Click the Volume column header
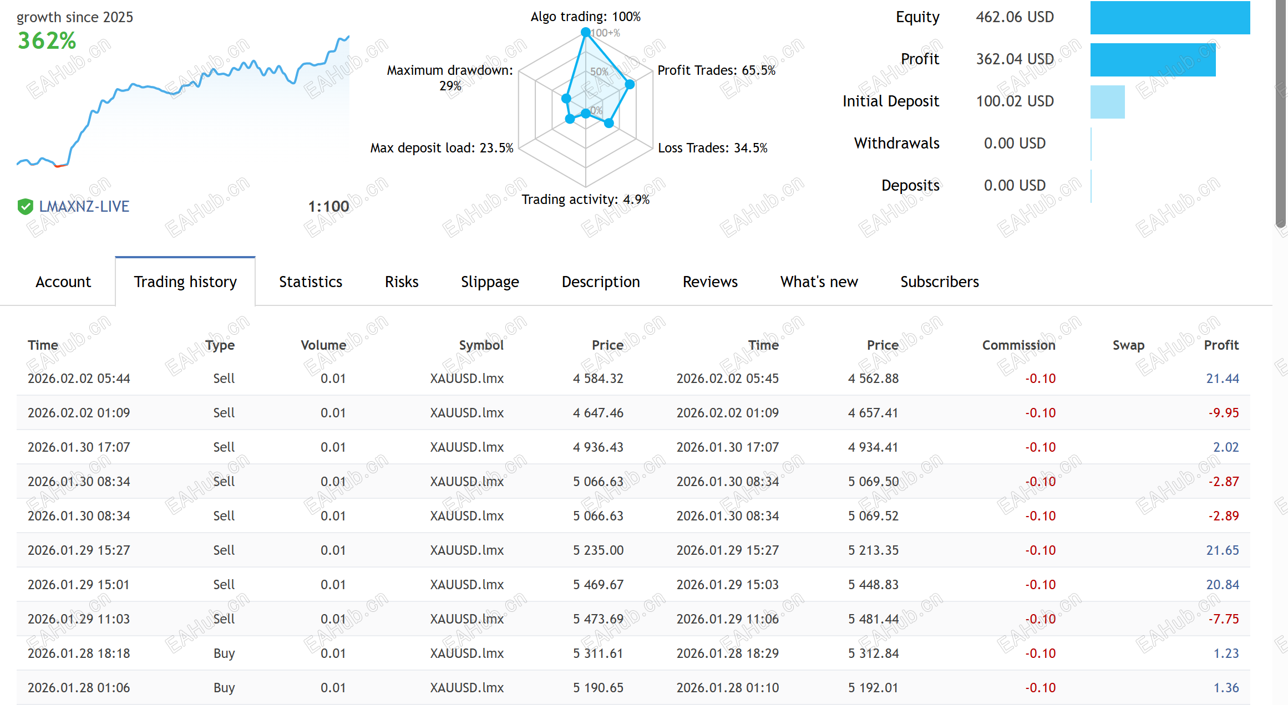The width and height of the screenshot is (1288, 705). [x=323, y=345]
